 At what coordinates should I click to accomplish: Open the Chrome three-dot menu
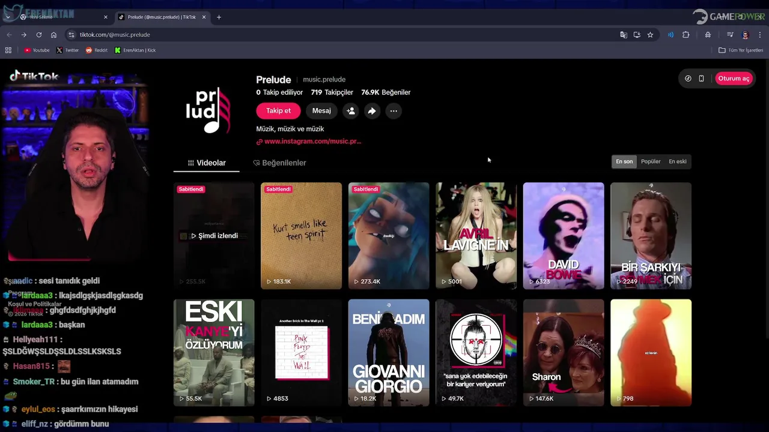click(760, 35)
